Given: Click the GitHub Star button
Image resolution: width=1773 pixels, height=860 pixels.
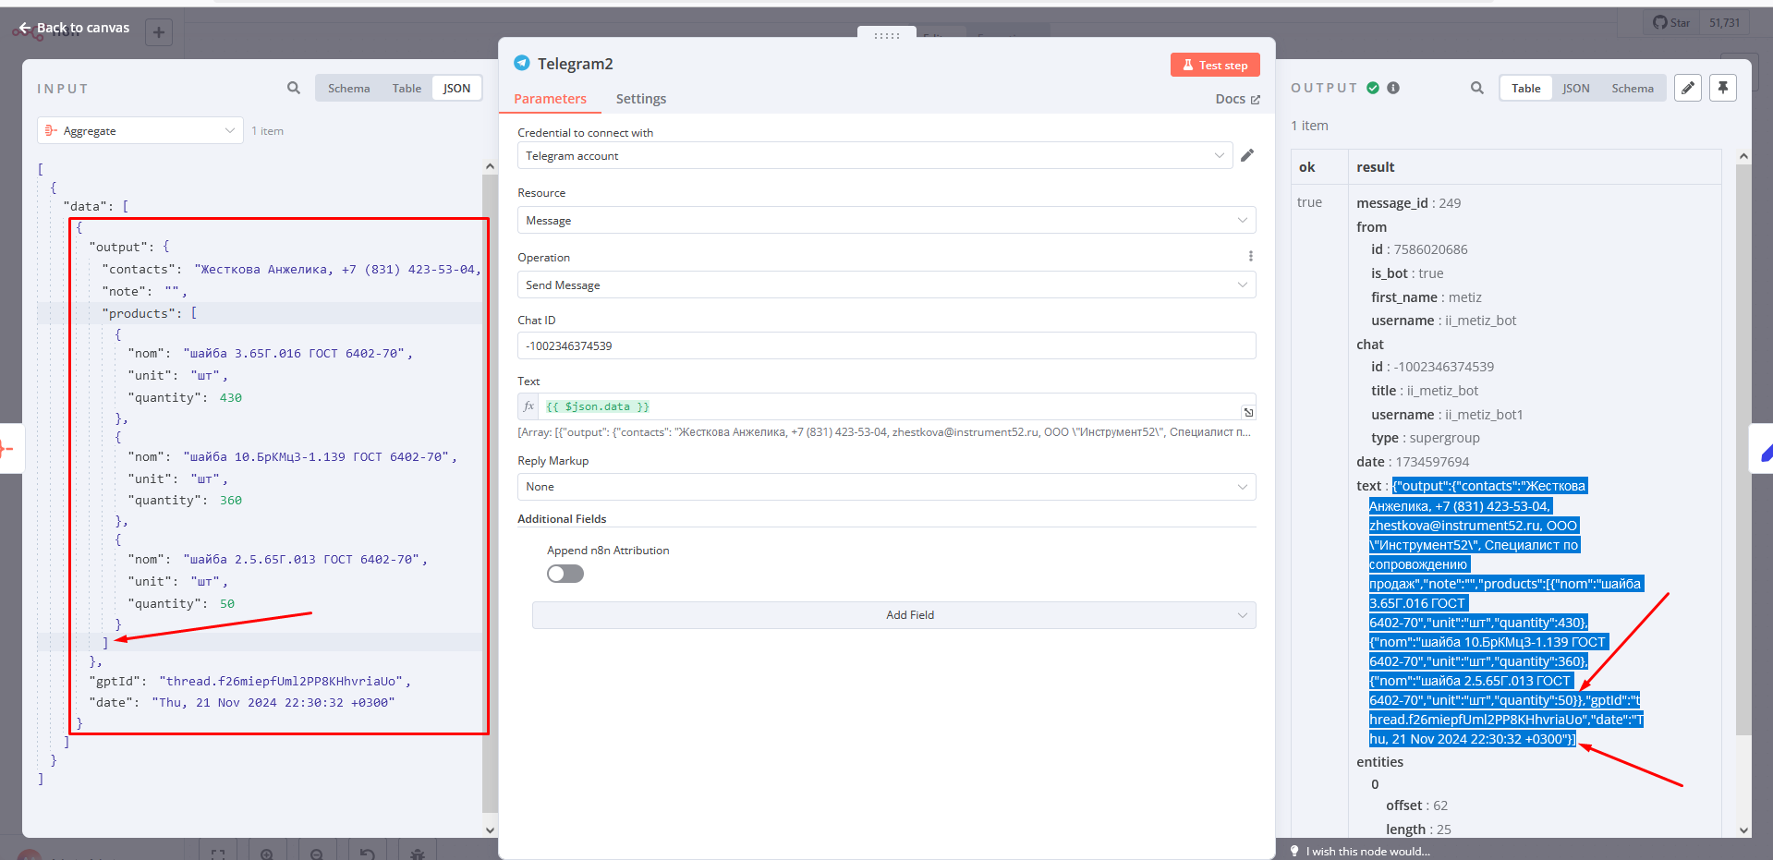Looking at the screenshot, I should coord(1671,23).
